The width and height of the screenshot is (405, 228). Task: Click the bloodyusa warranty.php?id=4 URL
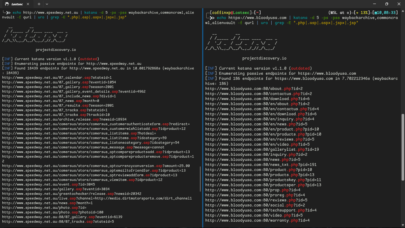click(258, 220)
